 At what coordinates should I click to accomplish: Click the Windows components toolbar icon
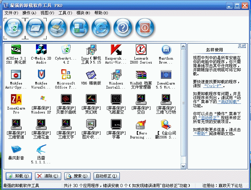point(79,28)
